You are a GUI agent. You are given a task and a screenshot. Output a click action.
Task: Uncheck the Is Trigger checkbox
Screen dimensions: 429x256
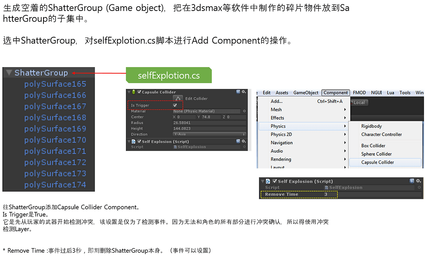pos(175,105)
